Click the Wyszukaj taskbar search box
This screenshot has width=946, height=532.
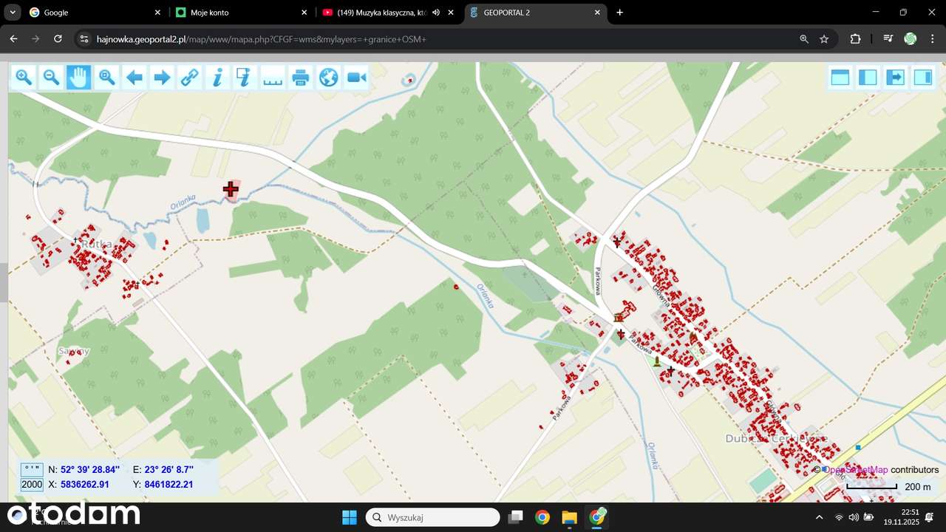pyautogui.click(x=433, y=517)
